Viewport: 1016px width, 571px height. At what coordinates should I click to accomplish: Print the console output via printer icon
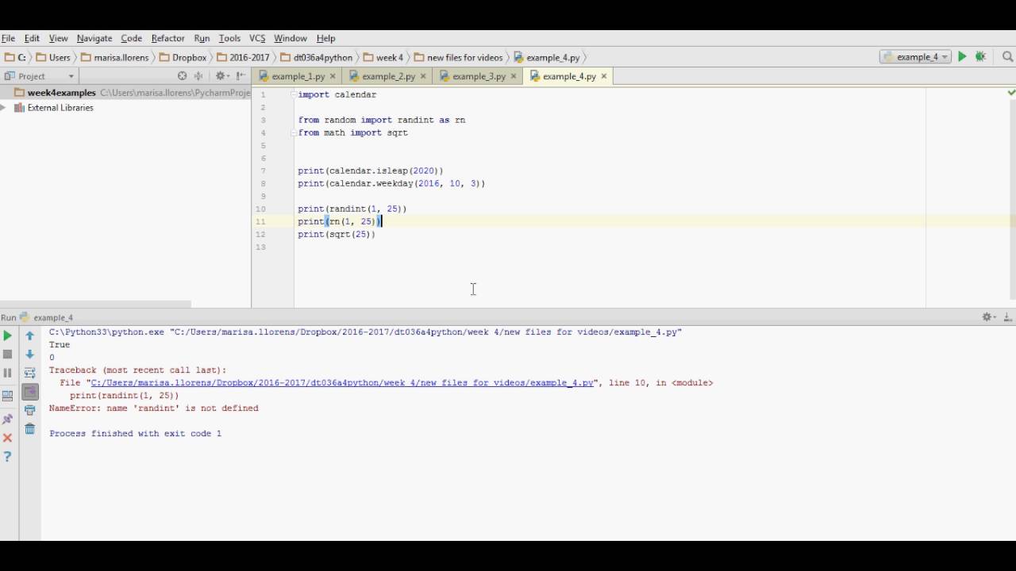click(x=30, y=410)
